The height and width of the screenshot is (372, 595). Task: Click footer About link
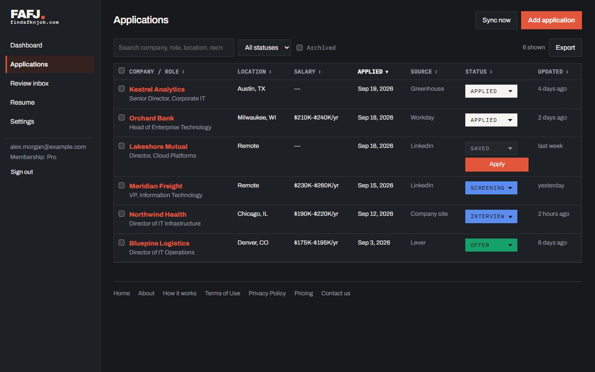point(146,293)
